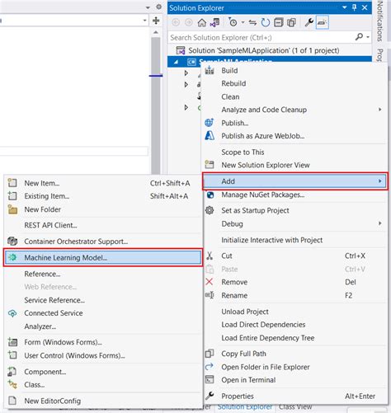Image resolution: width=391 pixels, height=413 pixels.
Task: Choose New Item... in Add submenu
Action: coord(103,183)
